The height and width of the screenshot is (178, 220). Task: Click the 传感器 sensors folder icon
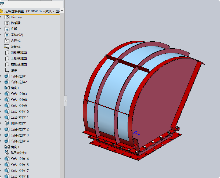(x=7, y=23)
